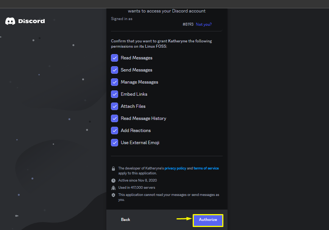The width and height of the screenshot is (329, 230).
Task: Select the 'Active since Nov 8, 2020' text
Action: [137, 180]
